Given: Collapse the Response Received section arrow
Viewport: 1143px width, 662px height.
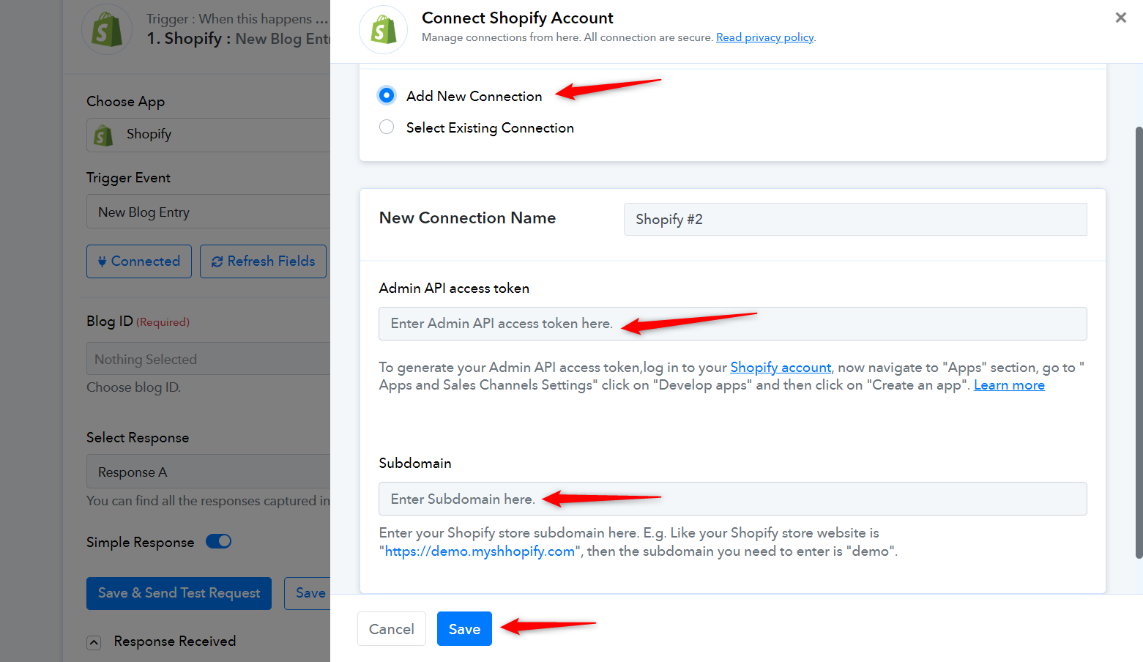Looking at the screenshot, I should [x=94, y=642].
